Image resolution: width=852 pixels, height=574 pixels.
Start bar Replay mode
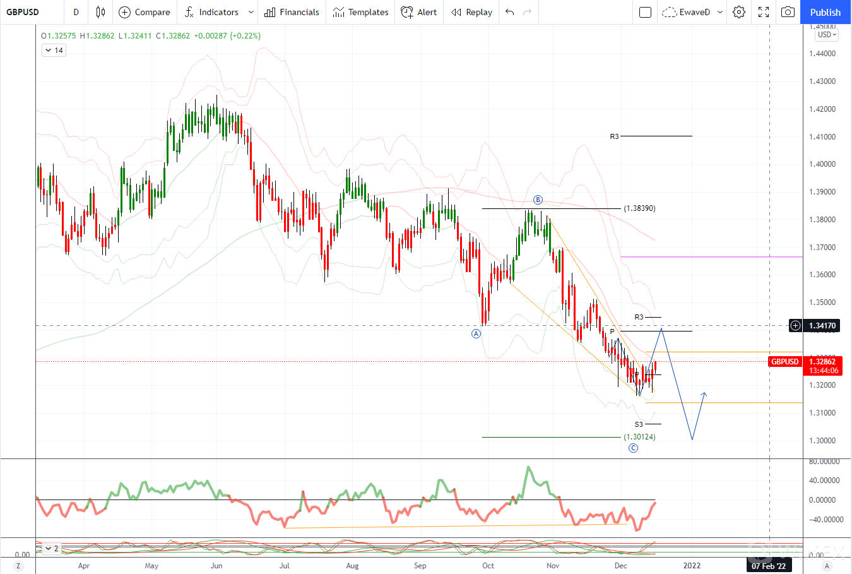click(471, 12)
